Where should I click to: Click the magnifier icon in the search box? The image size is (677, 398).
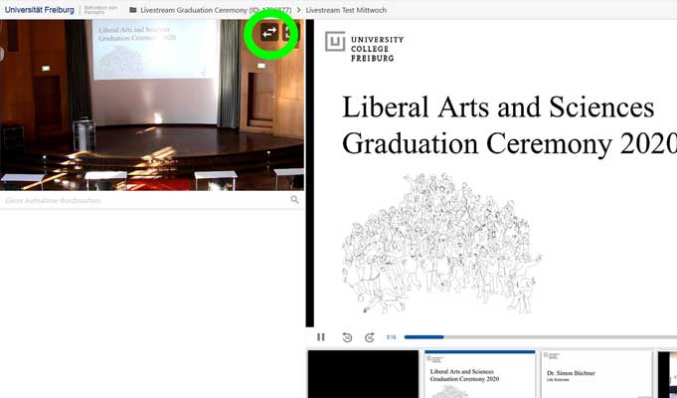[294, 200]
